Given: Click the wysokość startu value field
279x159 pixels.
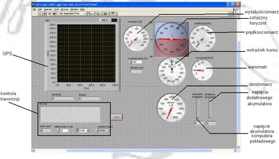Looking at the screenshot, I should click(x=138, y=62).
